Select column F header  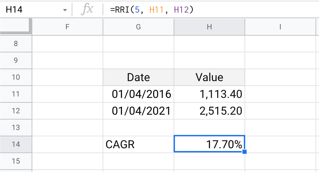[67, 27]
